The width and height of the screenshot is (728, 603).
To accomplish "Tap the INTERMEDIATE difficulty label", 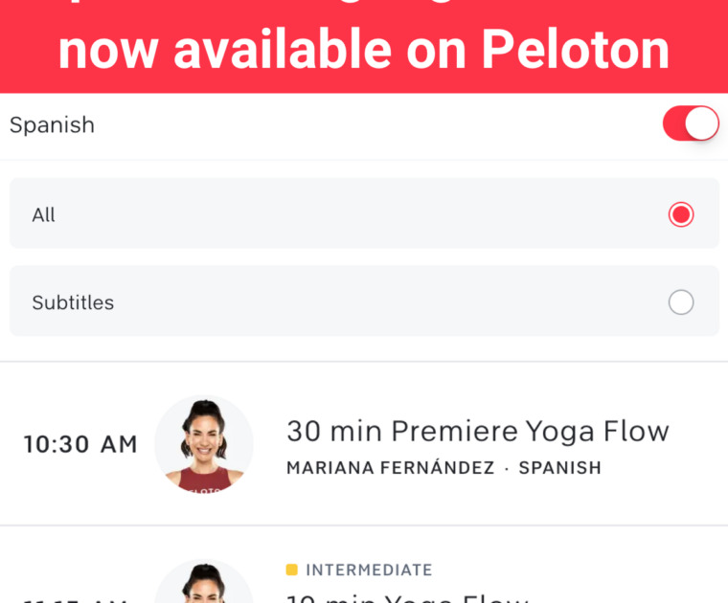I will [369, 570].
